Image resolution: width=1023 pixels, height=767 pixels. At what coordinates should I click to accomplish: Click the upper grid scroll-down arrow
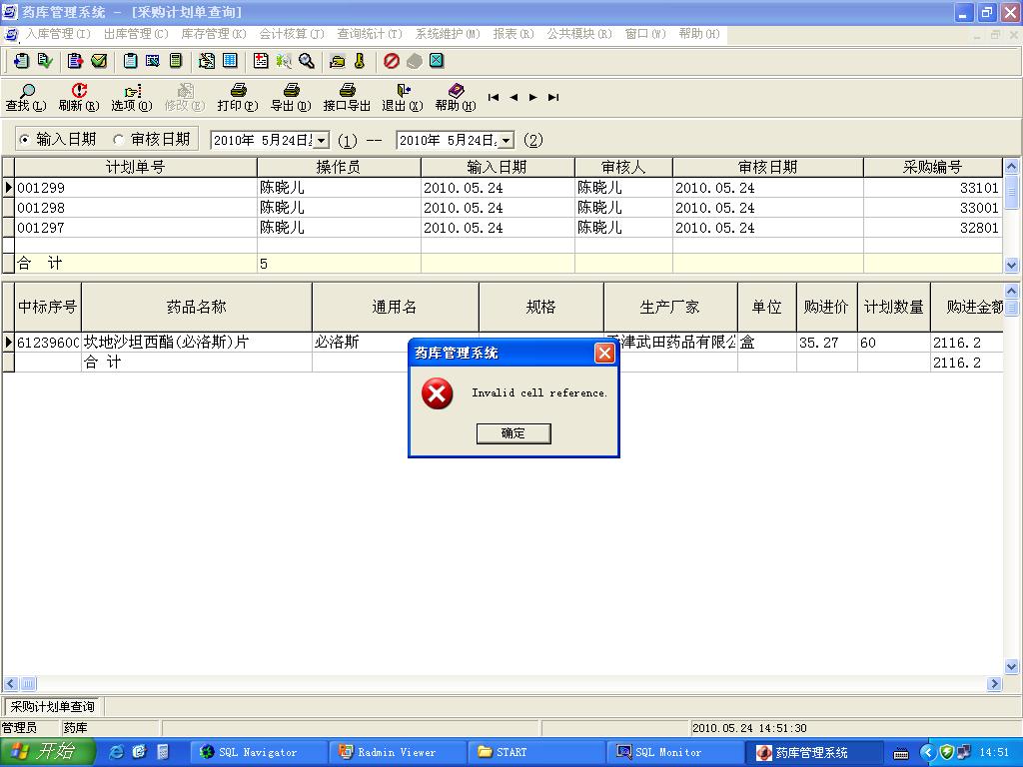(1011, 265)
